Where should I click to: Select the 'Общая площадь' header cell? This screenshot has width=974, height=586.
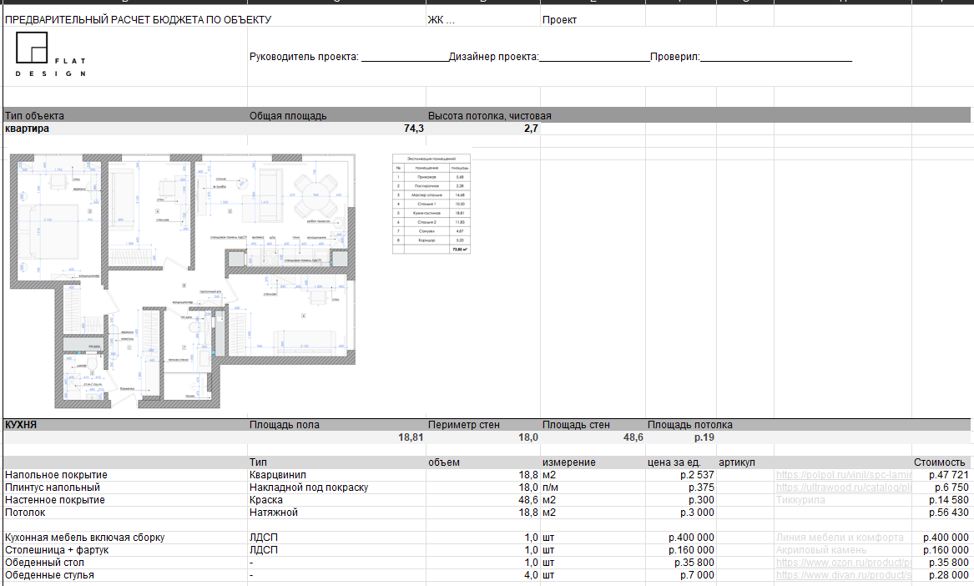[x=288, y=115]
